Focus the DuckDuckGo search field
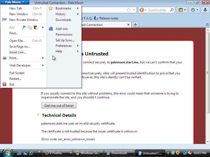The image size is (210, 157). click(x=157, y=10)
